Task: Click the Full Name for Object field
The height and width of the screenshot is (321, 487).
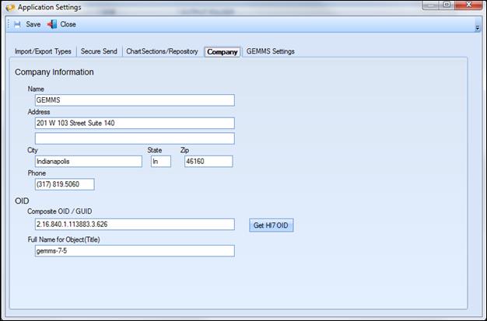Action: click(134, 251)
